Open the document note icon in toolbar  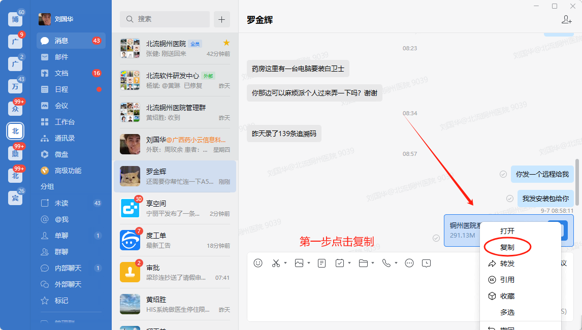click(x=322, y=263)
